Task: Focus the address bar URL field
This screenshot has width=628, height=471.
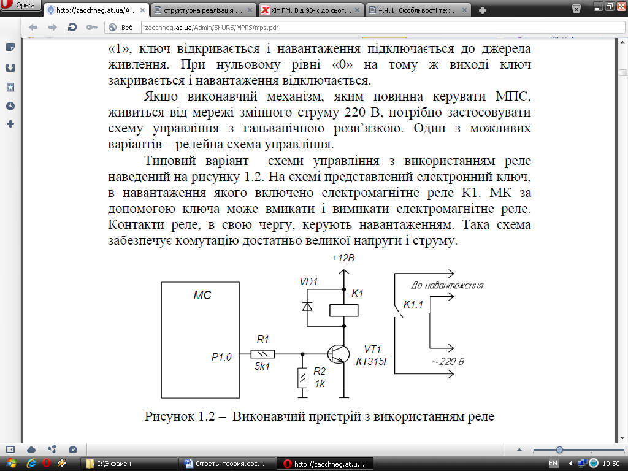Action: click(x=383, y=27)
